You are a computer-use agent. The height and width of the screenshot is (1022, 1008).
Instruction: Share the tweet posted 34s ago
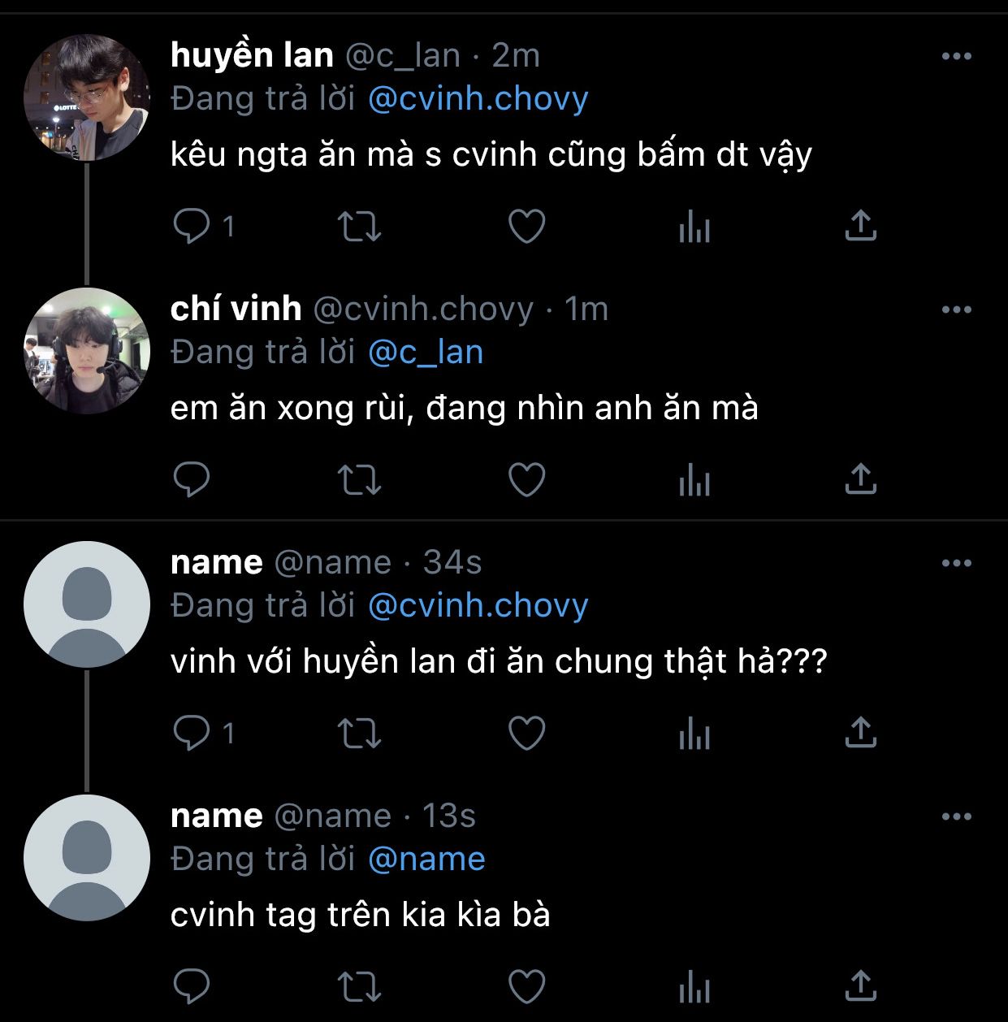point(861,732)
